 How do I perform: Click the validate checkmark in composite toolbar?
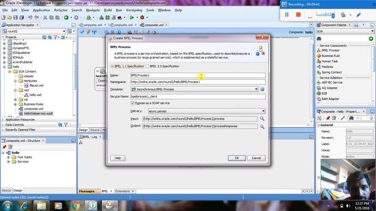pyautogui.click(x=82, y=32)
